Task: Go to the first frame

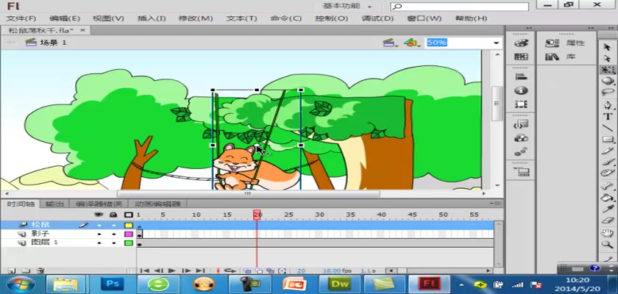Action: [145, 270]
